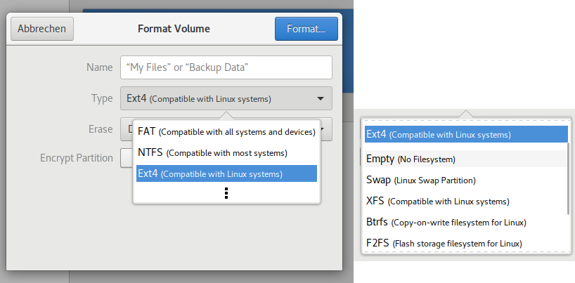Image resolution: width=575 pixels, height=283 pixels.
Task: Click the Type field label
Action: 101,98
